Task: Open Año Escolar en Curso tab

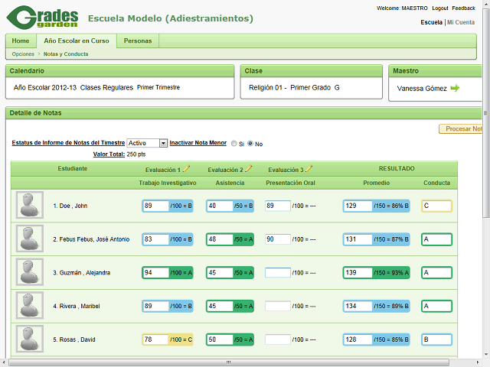Action: (76, 41)
